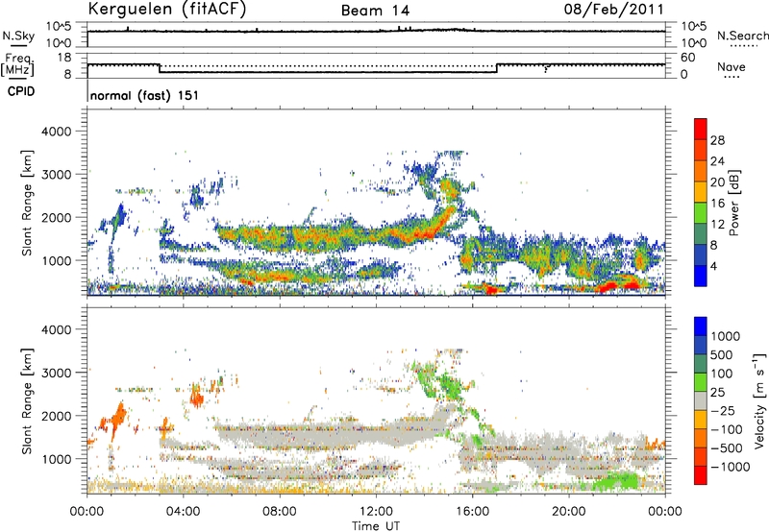Click the date "08/Feb/2011"

613,9
